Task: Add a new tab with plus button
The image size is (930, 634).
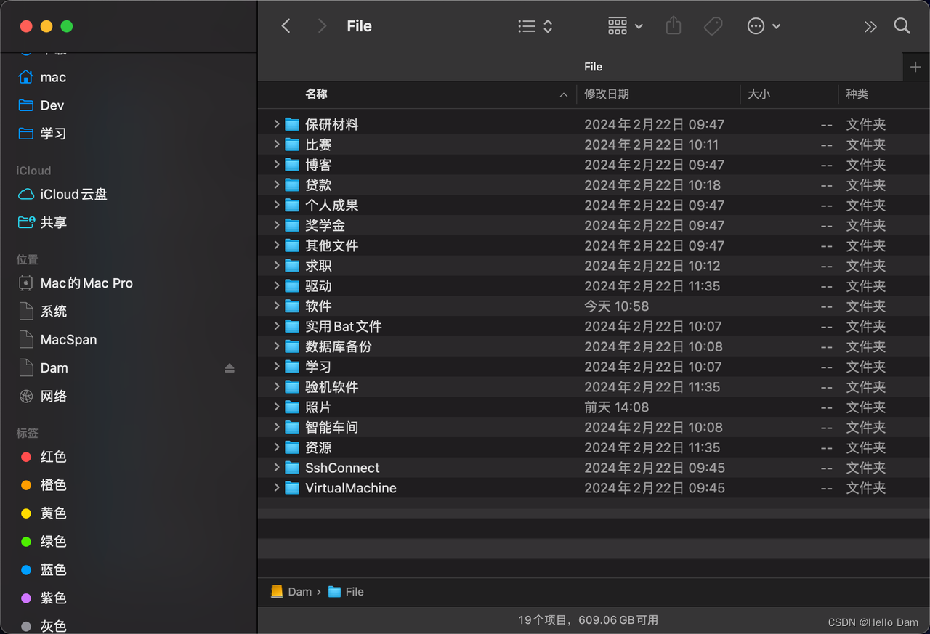Action: (x=915, y=67)
